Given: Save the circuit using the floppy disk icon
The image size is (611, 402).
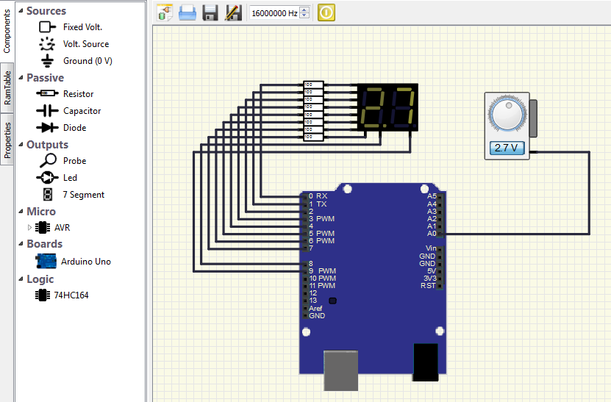Looking at the screenshot, I should [210, 12].
